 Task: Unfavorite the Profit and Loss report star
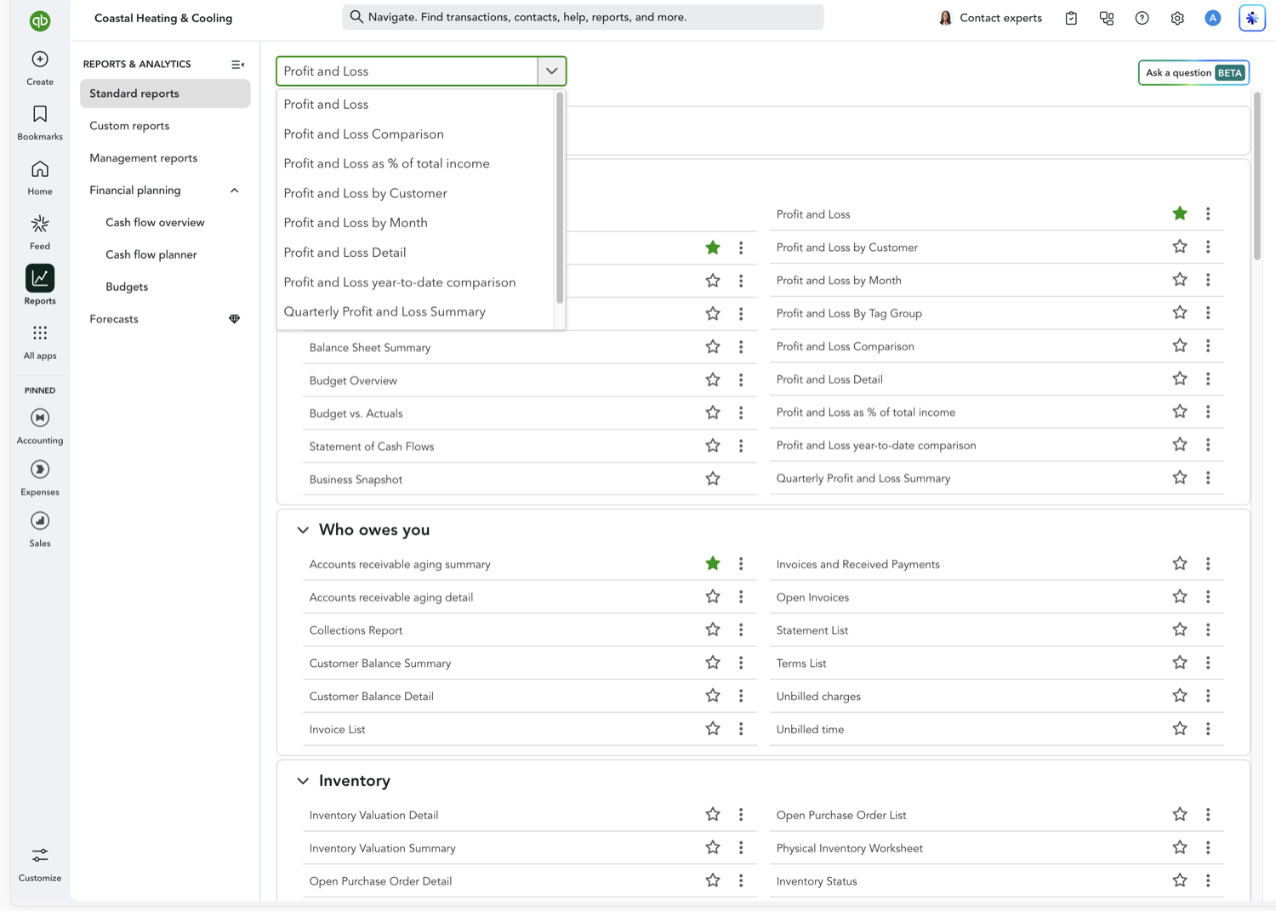click(1180, 214)
